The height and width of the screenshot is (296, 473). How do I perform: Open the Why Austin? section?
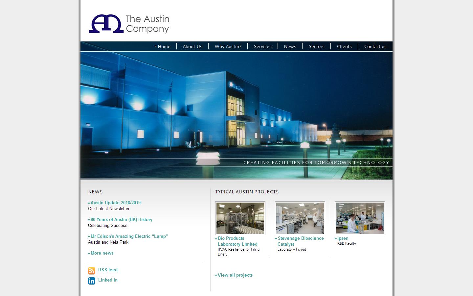[x=228, y=46]
